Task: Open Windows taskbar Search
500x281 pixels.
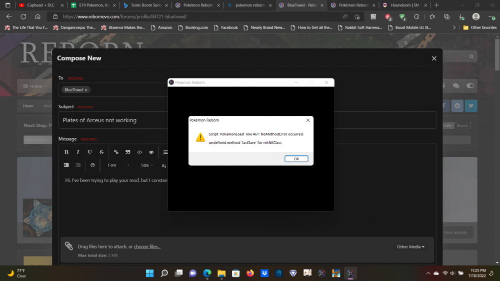Action: pyautogui.click(x=164, y=274)
